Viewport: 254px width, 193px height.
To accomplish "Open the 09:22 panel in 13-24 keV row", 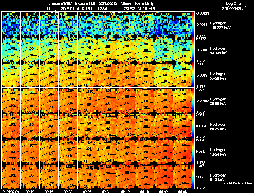I will pos(68,151).
